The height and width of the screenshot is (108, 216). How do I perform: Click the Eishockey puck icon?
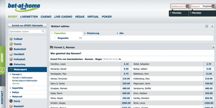[x=11, y=64]
